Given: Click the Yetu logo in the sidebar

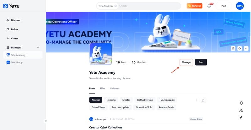Looking at the screenshot, I should pyautogui.click(x=11, y=6).
